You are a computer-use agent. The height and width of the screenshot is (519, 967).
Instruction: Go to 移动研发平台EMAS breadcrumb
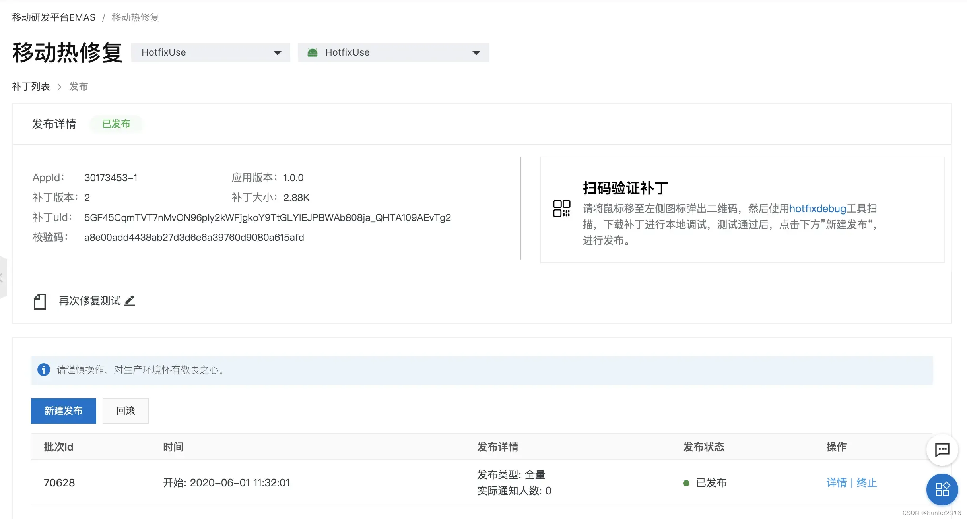coord(54,17)
